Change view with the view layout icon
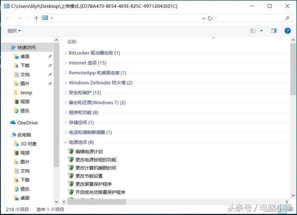The image size is (297, 215). (x=253, y=31)
